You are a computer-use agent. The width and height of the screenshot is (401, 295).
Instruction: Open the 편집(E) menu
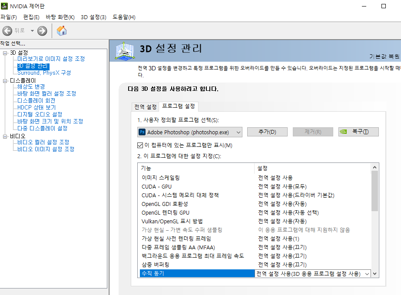(31, 17)
